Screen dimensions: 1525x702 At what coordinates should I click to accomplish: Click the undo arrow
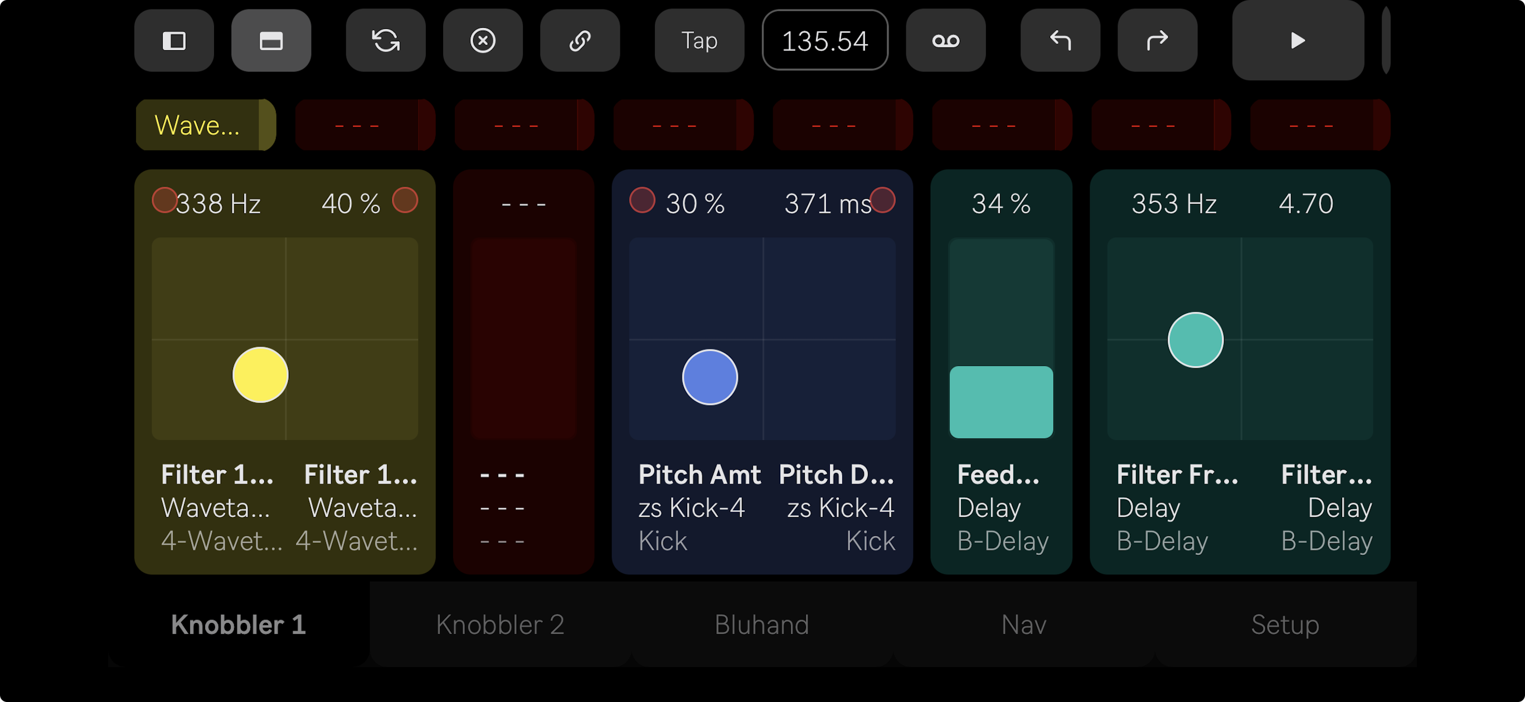tap(1060, 41)
